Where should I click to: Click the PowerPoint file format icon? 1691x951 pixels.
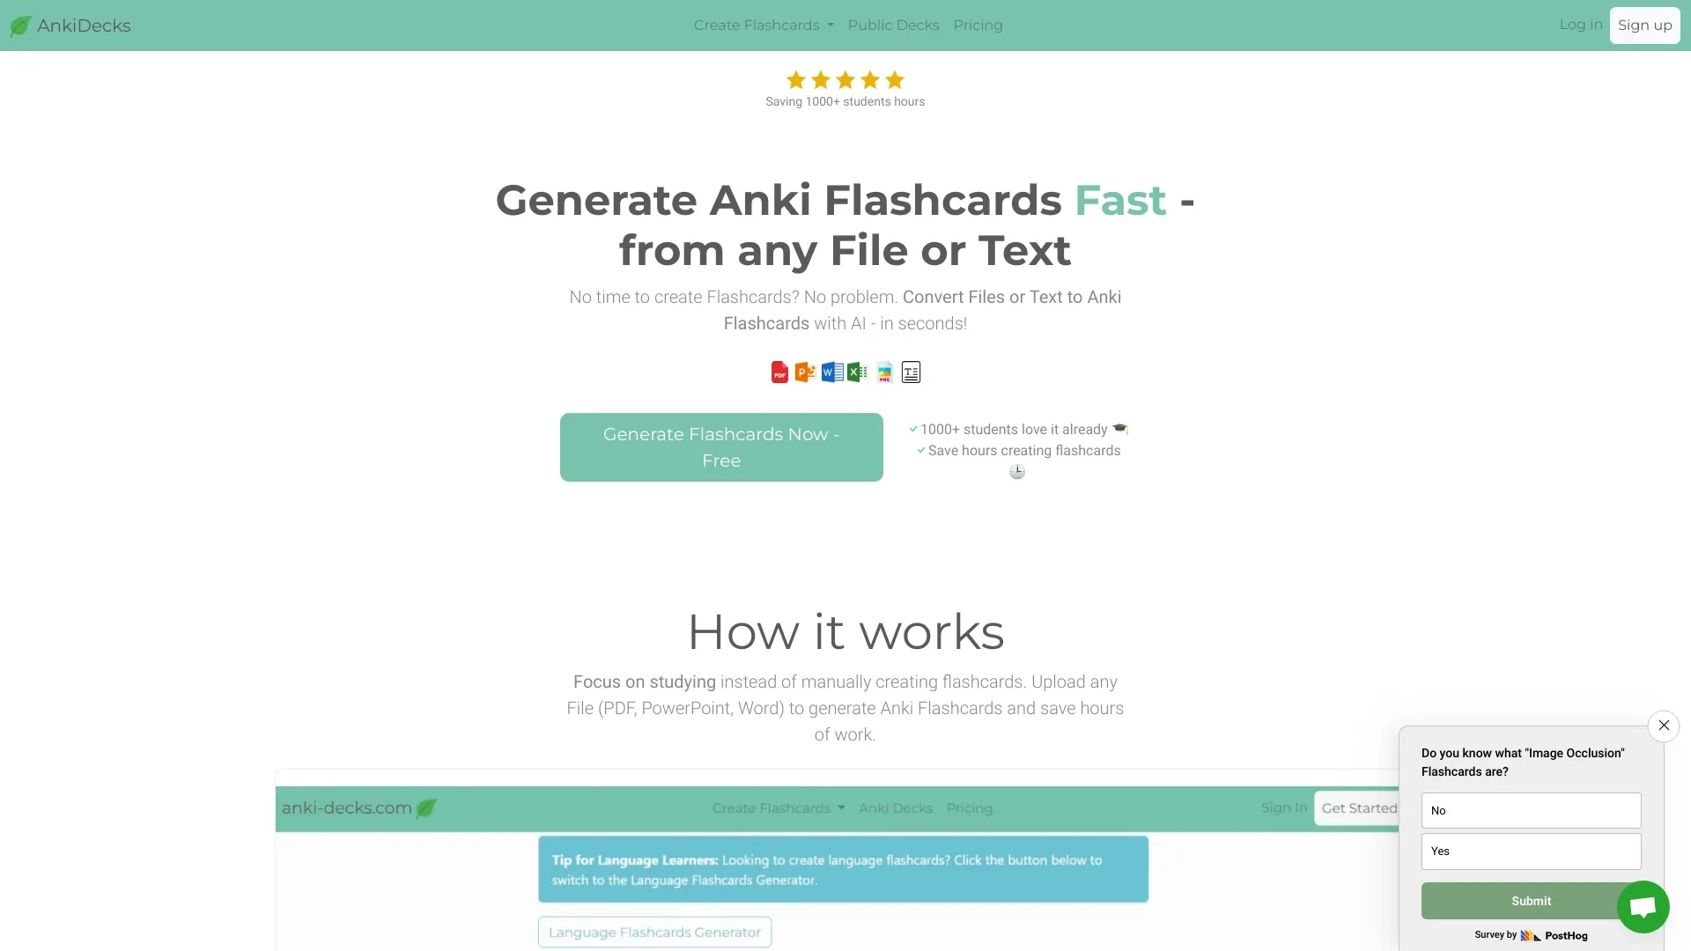805,372
